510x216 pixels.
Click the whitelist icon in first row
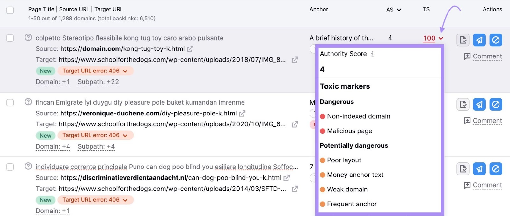(x=463, y=40)
